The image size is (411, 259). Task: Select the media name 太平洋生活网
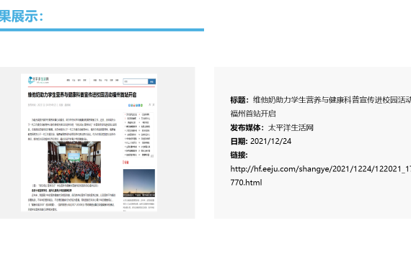click(x=291, y=127)
